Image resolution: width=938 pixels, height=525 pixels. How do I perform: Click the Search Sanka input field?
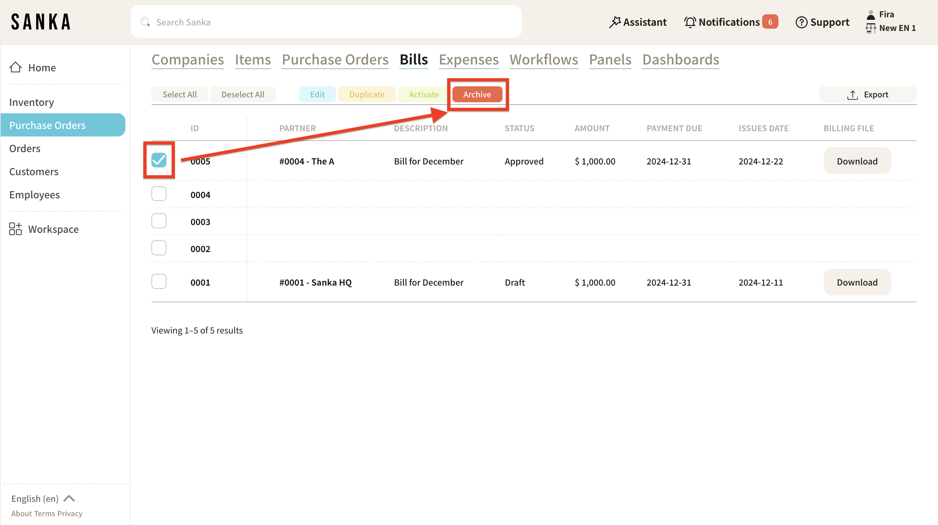[328, 22]
